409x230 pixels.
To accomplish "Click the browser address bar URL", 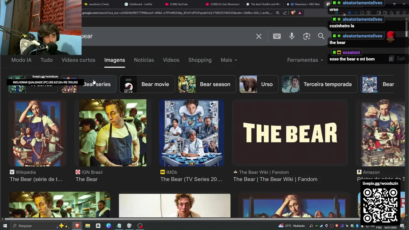I will point(177,13).
